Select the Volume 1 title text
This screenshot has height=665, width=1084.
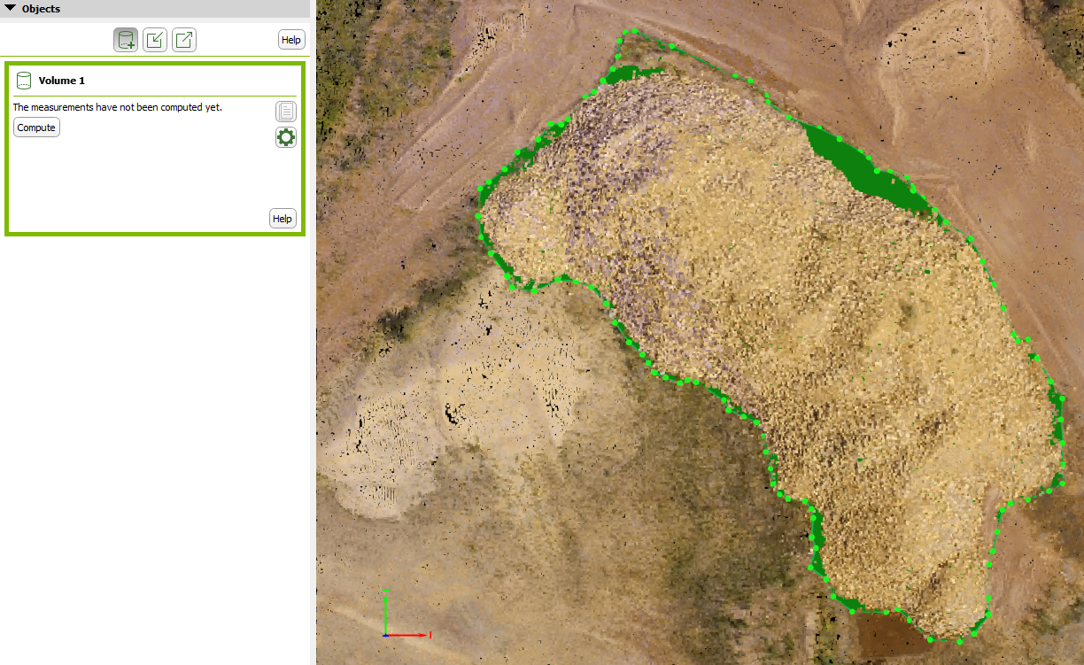(61, 81)
